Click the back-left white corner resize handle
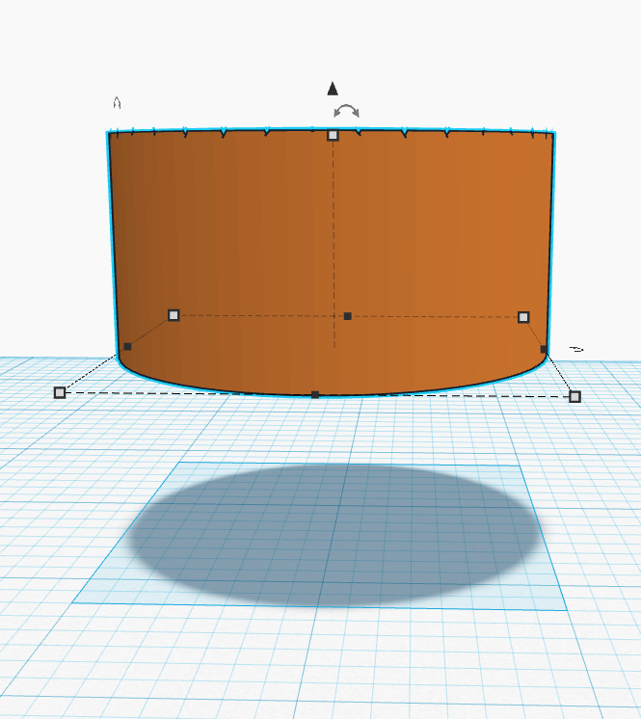 coord(174,315)
